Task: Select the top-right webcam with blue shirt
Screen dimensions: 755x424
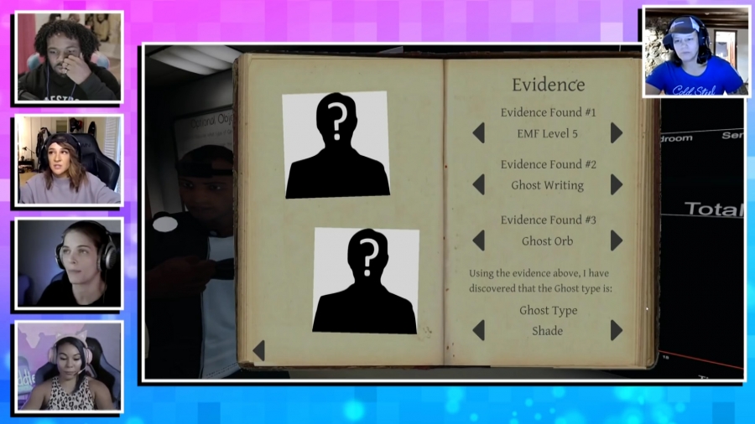Action: pos(695,52)
